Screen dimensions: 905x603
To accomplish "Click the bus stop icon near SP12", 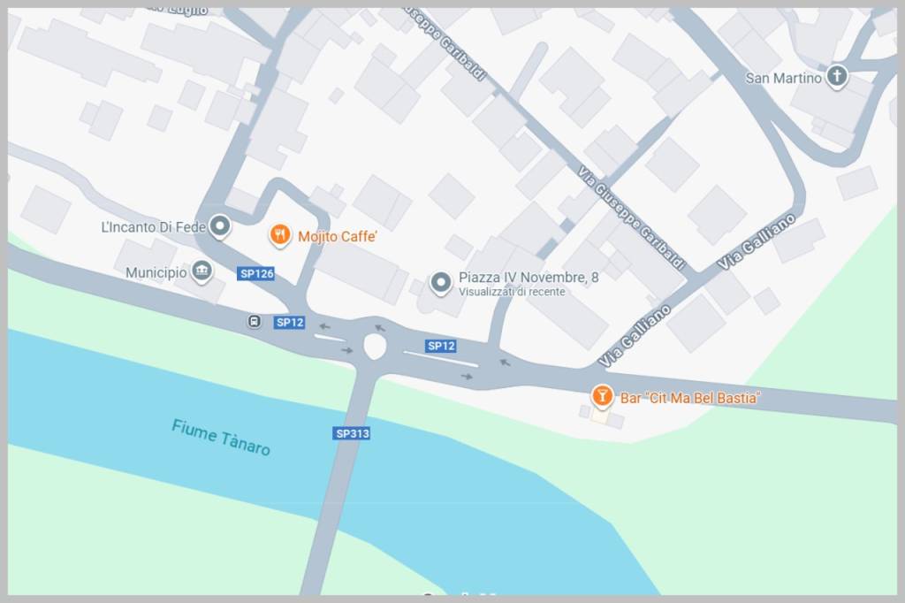I will tap(254, 321).
